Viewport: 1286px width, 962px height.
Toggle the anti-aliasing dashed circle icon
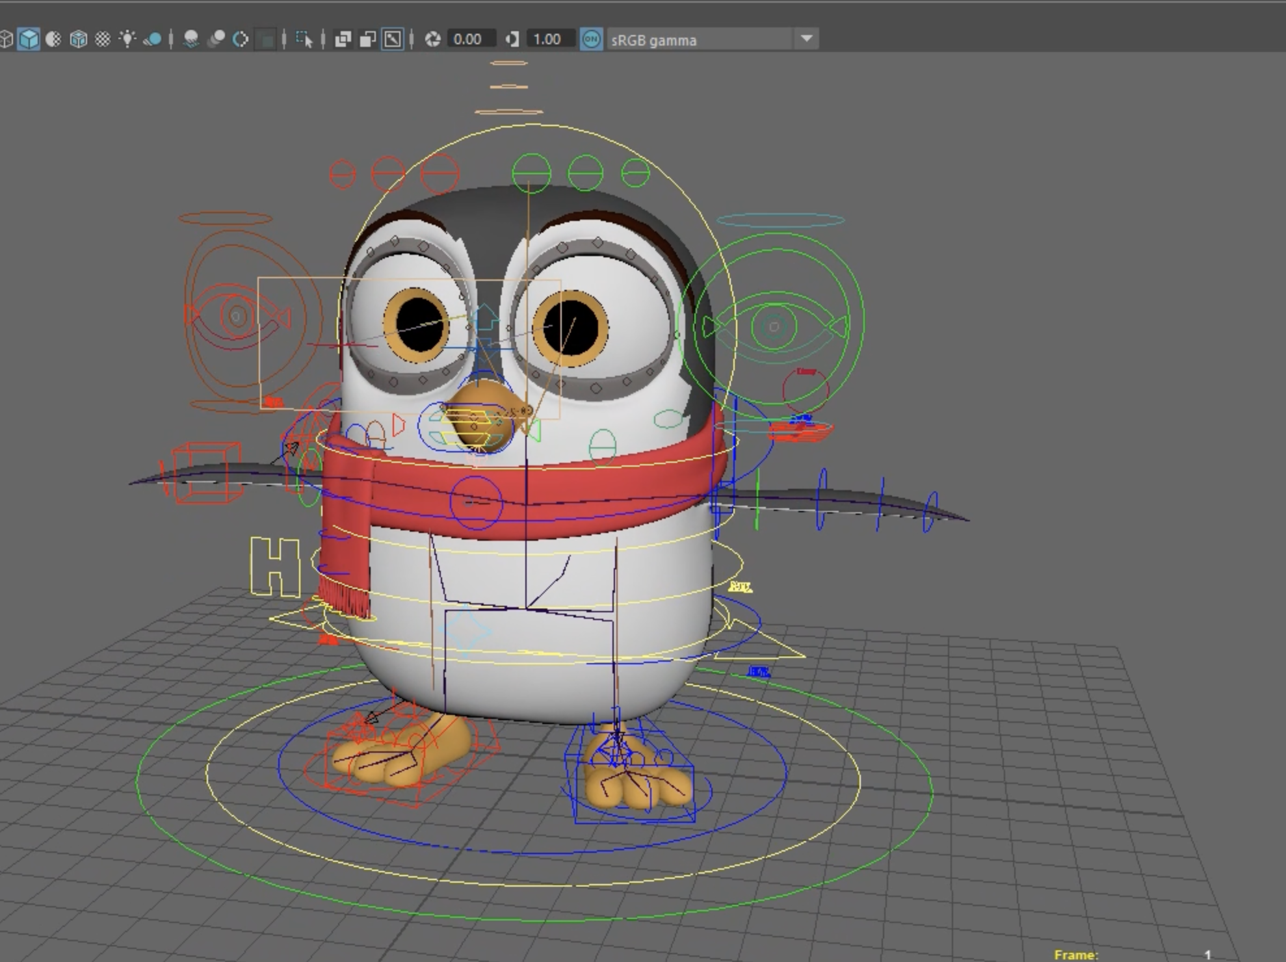[x=239, y=39]
